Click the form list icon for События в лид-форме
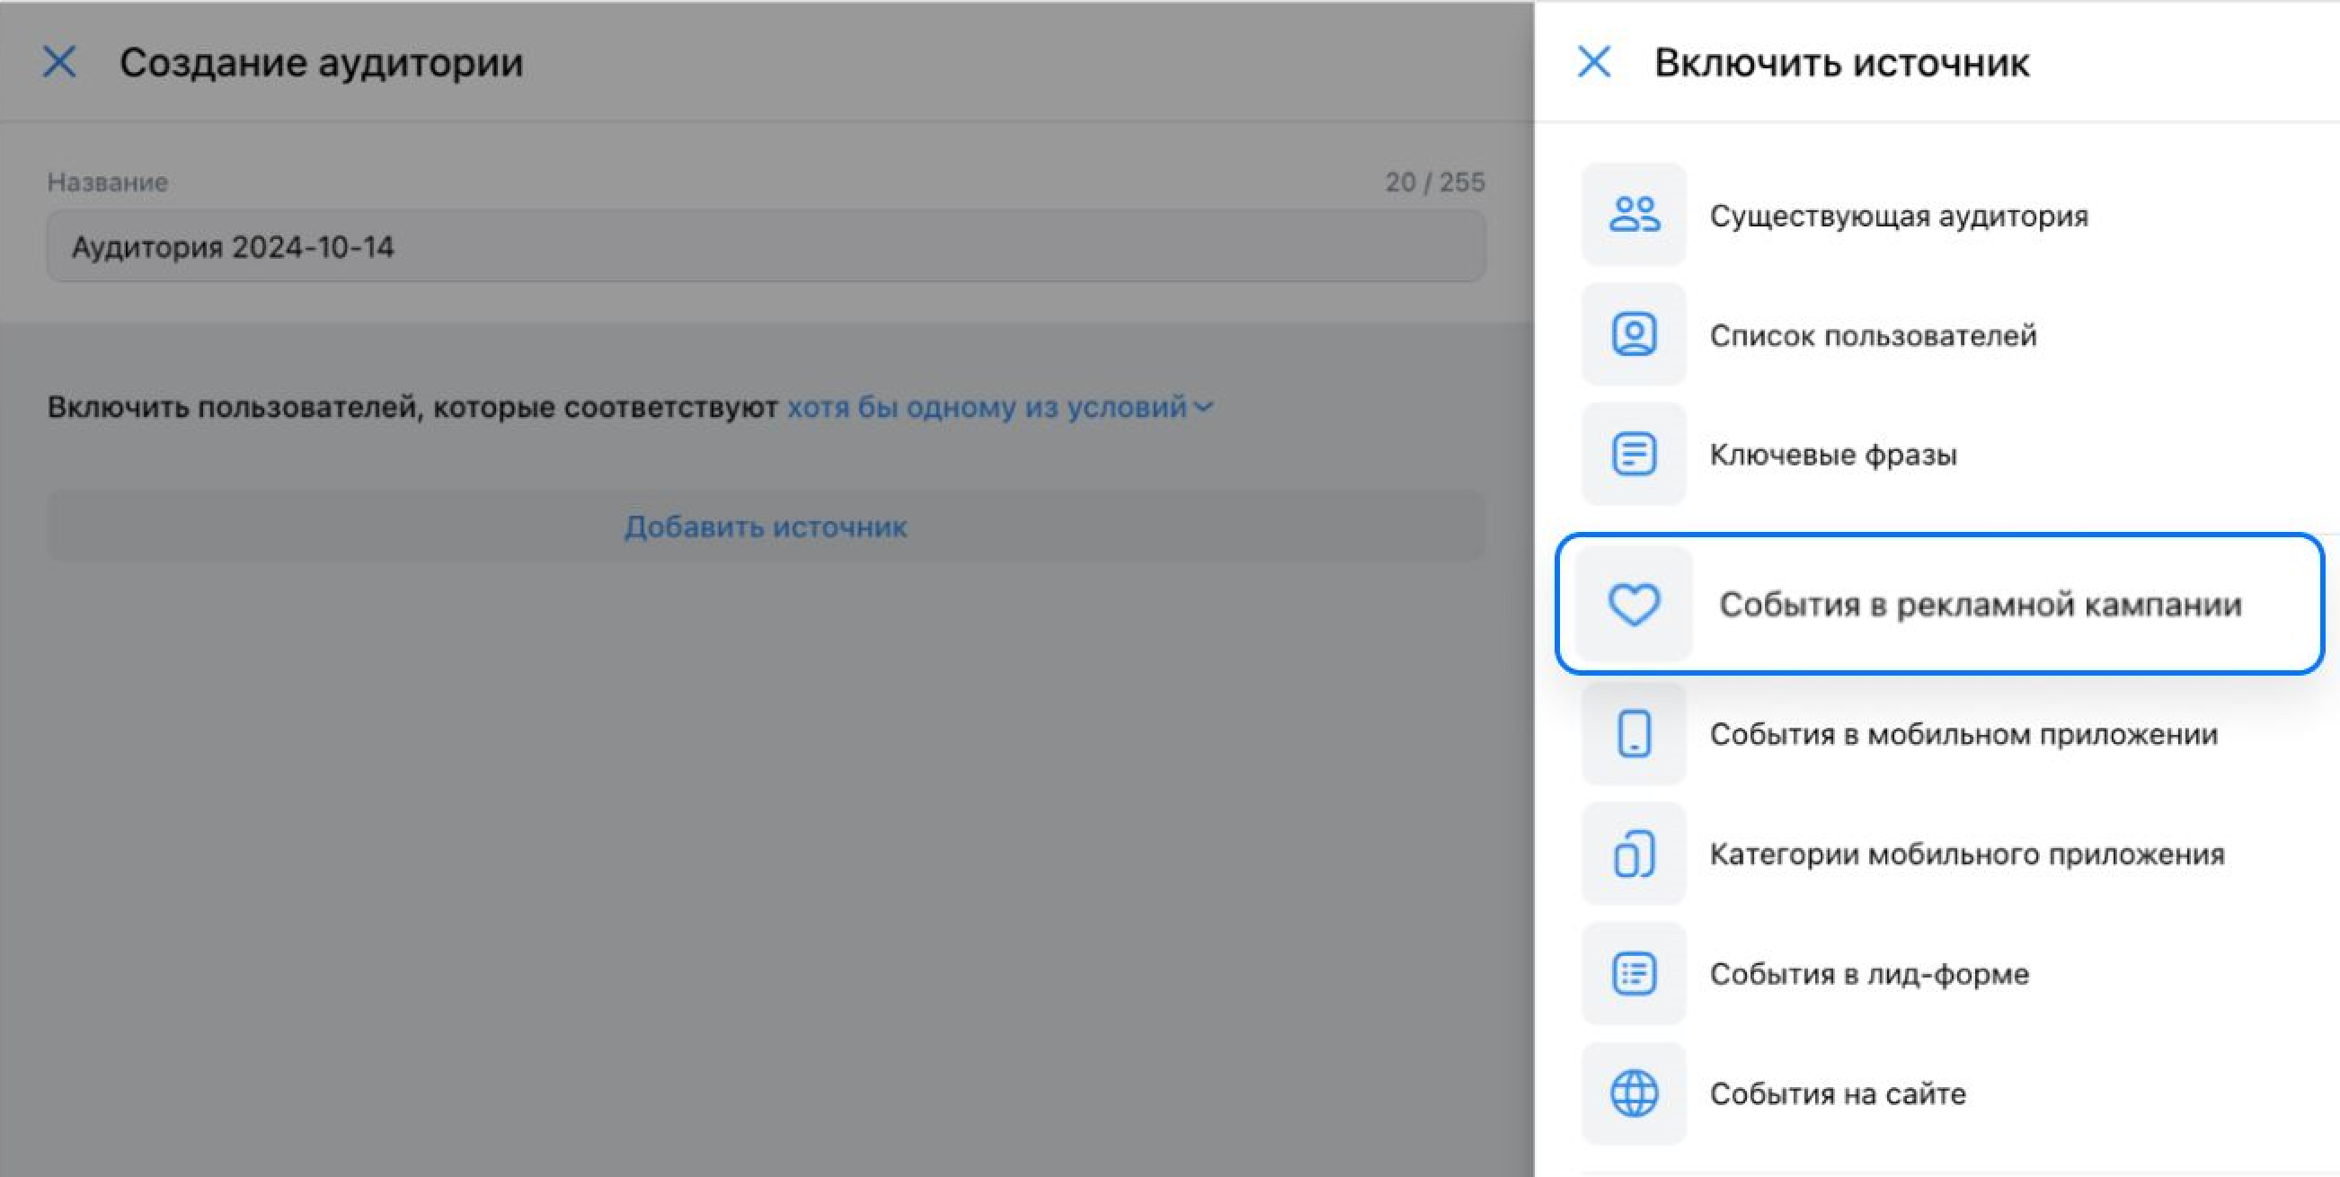The width and height of the screenshot is (2340, 1177). [1635, 974]
